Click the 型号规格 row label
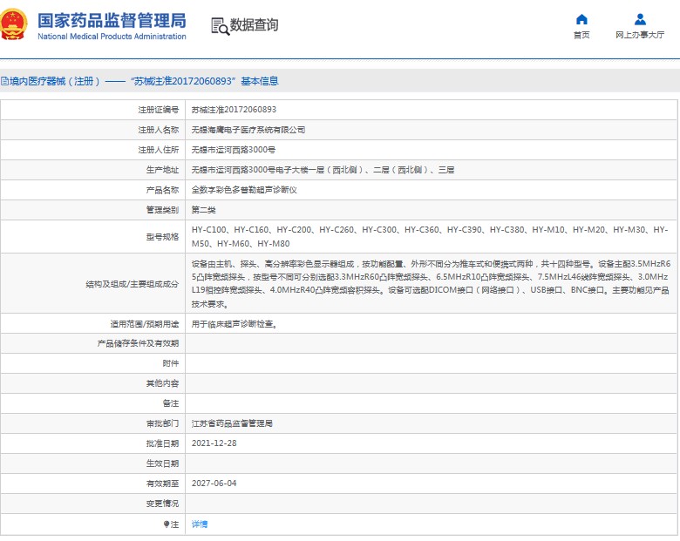 click(x=162, y=237)
